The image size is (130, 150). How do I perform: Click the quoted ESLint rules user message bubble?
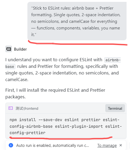click(x=77, y=21)
